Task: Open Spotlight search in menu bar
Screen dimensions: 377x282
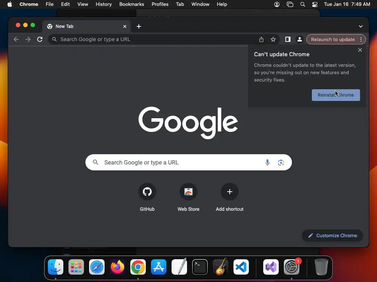Action: 303,4
